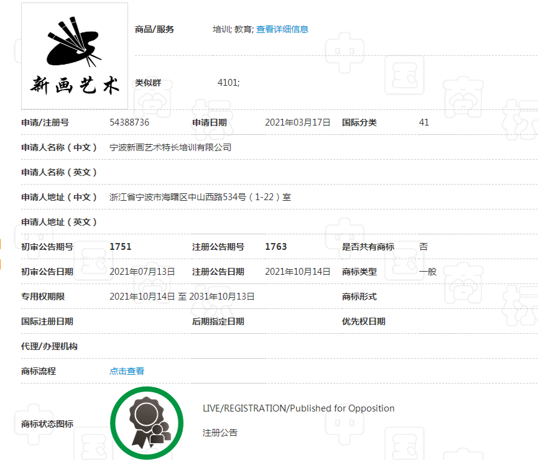The height and width of the screenshot is (460, 538).
Task: Click the LIVE/REGISTRATION/Published for Opposition status text
Action: [x=299, y=408]
